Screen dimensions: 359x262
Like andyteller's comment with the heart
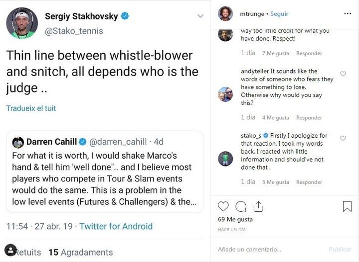[x=343, y=74]
